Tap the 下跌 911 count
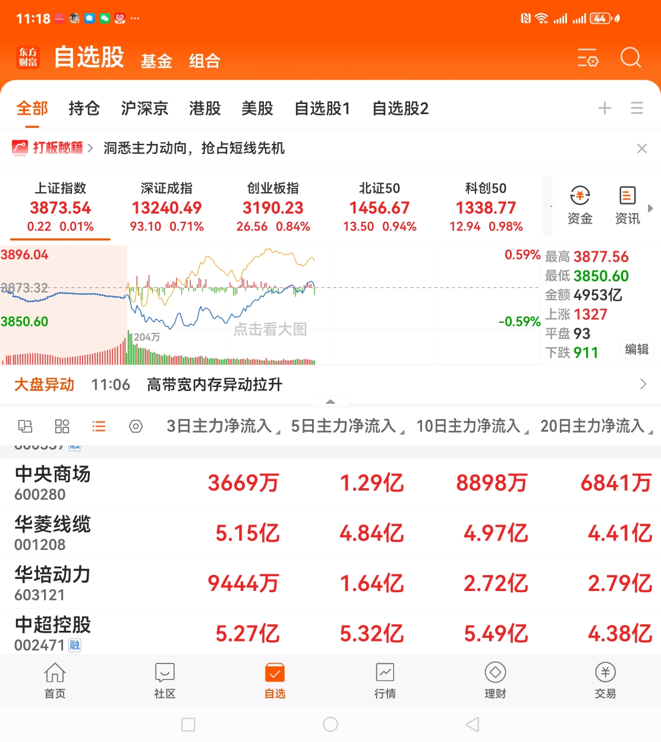 pyautogui.click(x=571, y=353)
